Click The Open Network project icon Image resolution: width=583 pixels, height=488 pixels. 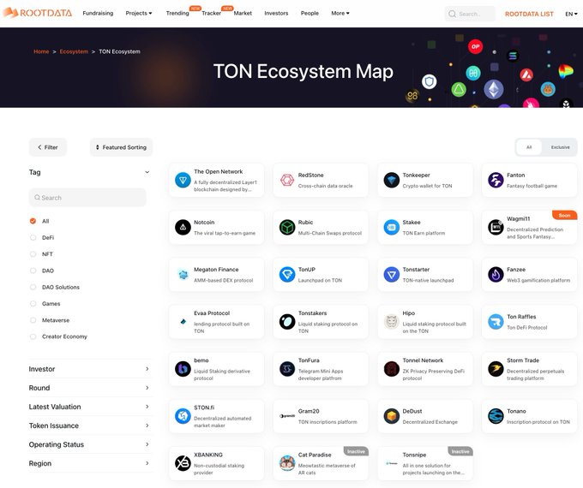click(183, 180)
